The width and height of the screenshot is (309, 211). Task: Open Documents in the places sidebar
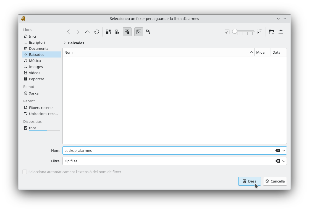click(x=38, y=48)
